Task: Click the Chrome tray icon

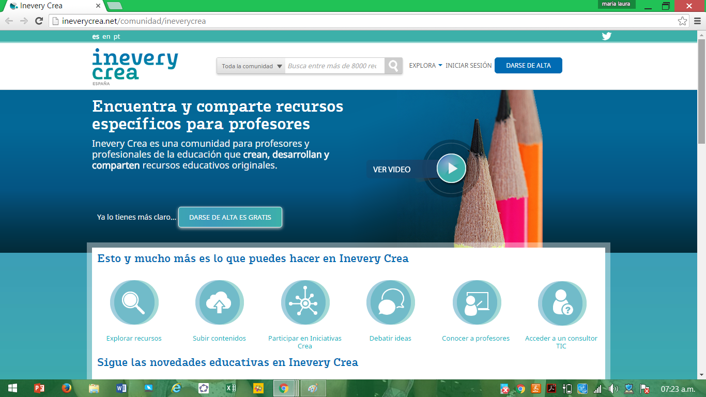Action: click(x=520, y=389)
